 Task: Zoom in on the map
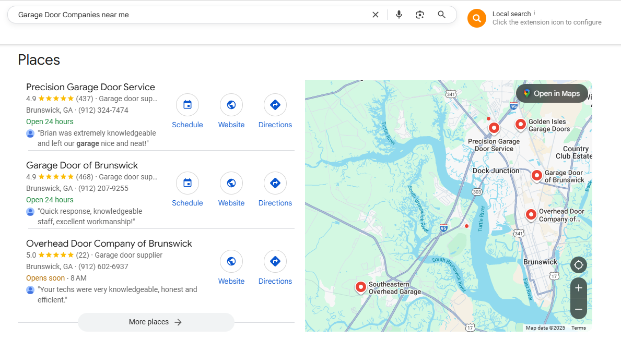(x=578, y=288)
